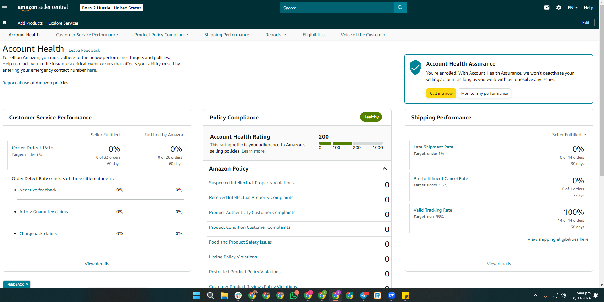
Task: Open the hamburger navigation menu
Action: click(x=4, y=8)
